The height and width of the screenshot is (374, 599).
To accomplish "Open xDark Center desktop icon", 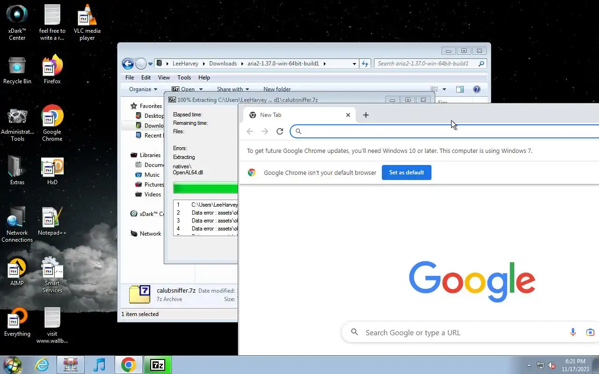I will (17, 22).
